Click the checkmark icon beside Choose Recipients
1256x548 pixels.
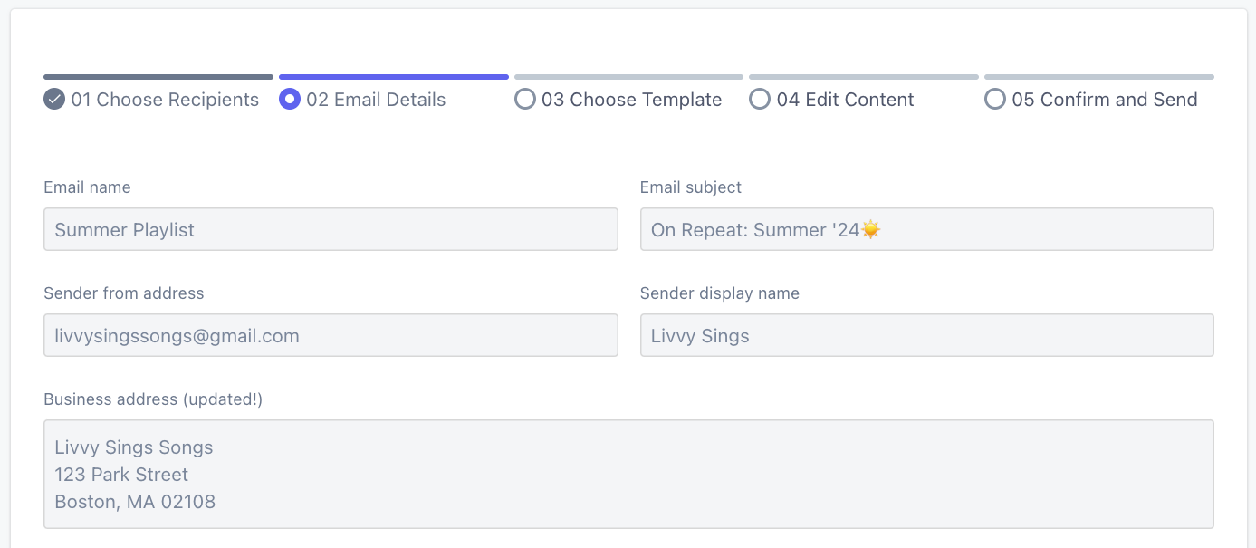point(54,100)
